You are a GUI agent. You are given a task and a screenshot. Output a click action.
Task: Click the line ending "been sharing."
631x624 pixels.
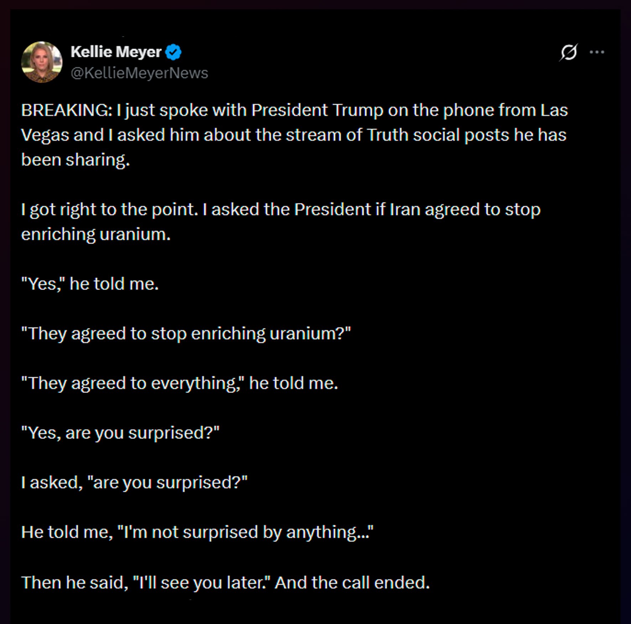pyautogui.click(x=75, y=160)
